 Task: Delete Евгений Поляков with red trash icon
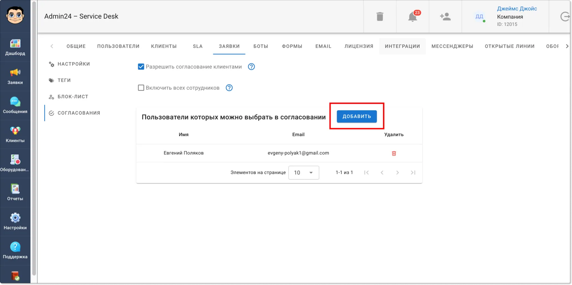click(394, 153)
